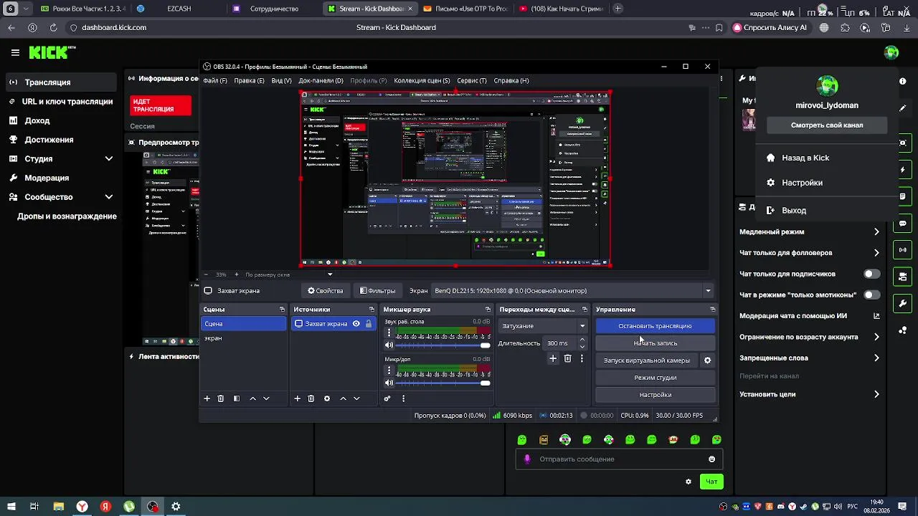Click Остановить трансляцию button
The width and height of the screenshot is (918, 516).
click(x=655, y=326)
